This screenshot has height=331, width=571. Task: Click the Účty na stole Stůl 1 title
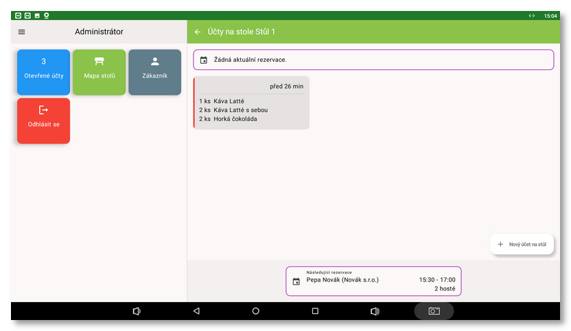coord(241,32)
